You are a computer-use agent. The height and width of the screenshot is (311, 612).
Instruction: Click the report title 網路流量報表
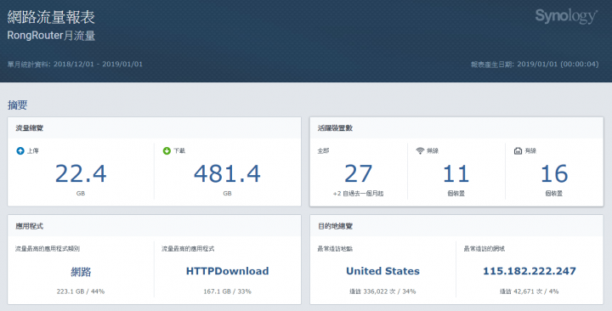click(x=51, y=17)
